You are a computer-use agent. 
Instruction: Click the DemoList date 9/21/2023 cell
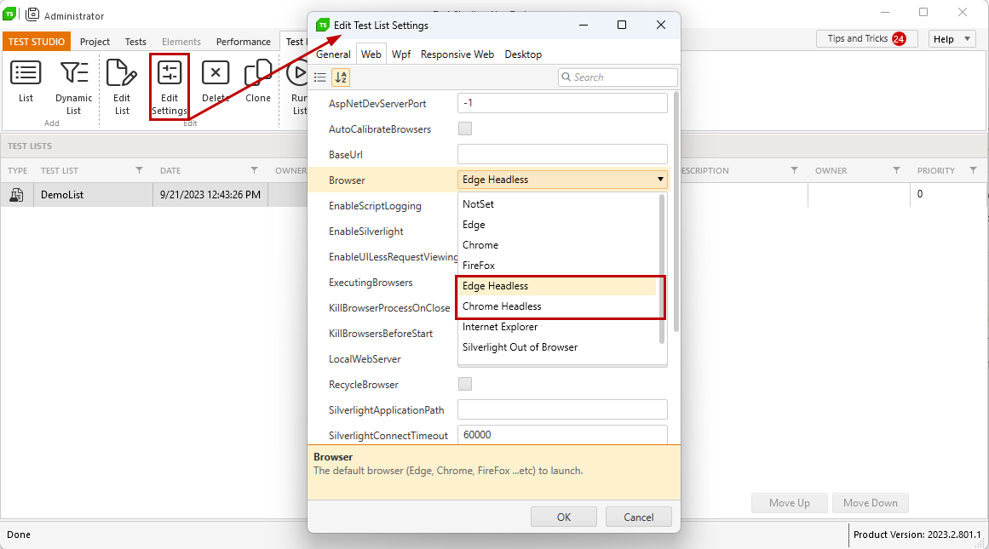[x=210, y=195]
